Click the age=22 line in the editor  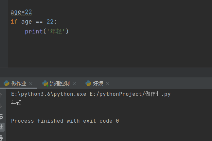[x=21, y=12]
